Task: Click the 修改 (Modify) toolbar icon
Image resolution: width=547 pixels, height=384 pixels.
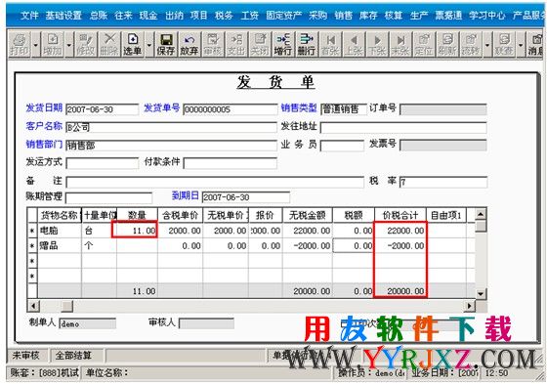Action: [x=86, y=44]
